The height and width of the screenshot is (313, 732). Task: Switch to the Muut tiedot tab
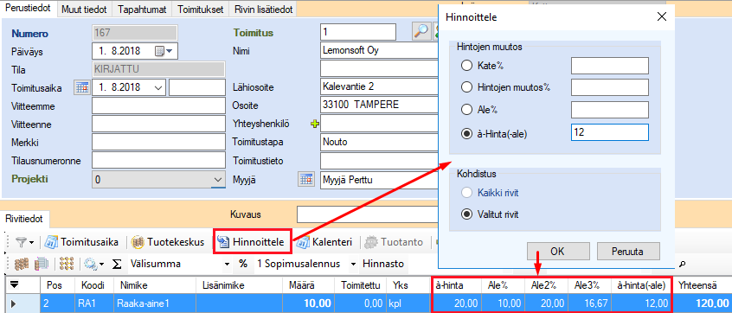coord(84,10)
